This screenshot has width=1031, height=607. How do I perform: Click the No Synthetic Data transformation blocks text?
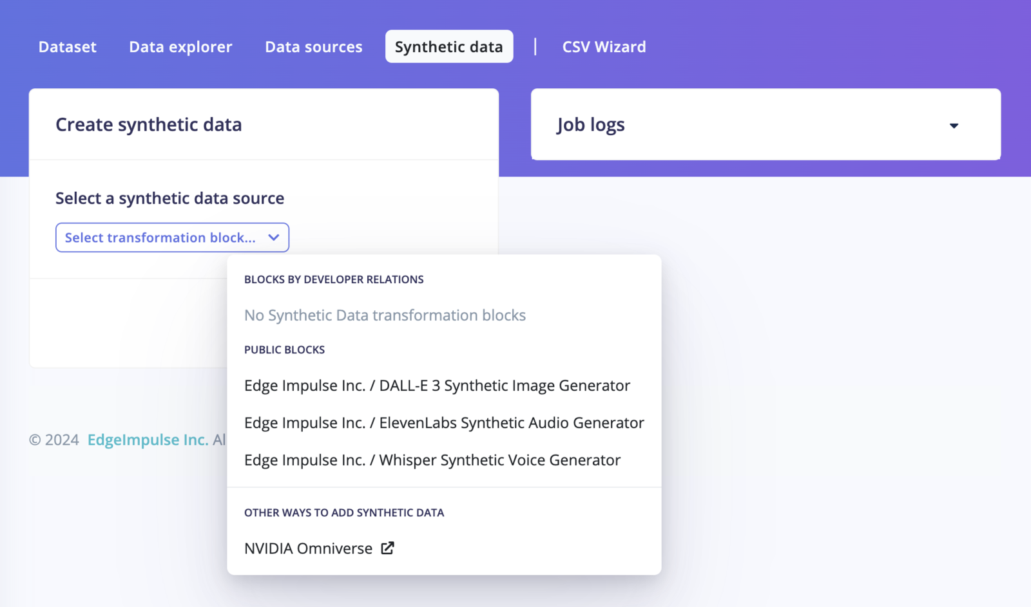pyautogui.click(x=385, y=315)
